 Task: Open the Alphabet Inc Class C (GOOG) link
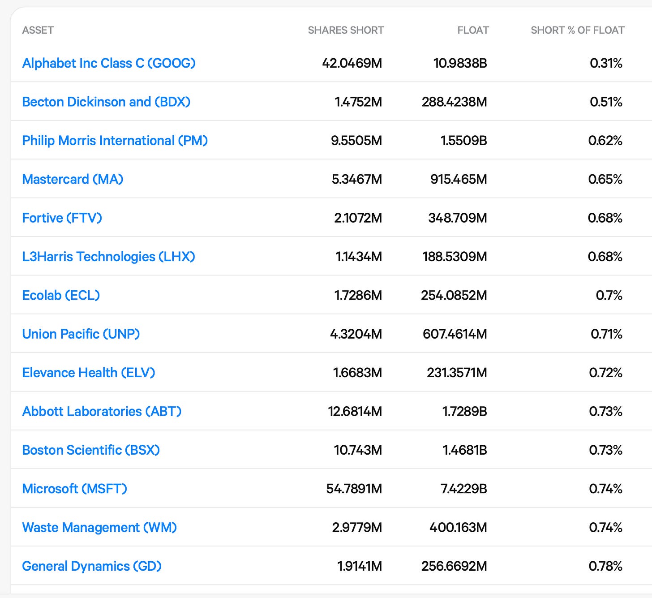pos(109,63)
